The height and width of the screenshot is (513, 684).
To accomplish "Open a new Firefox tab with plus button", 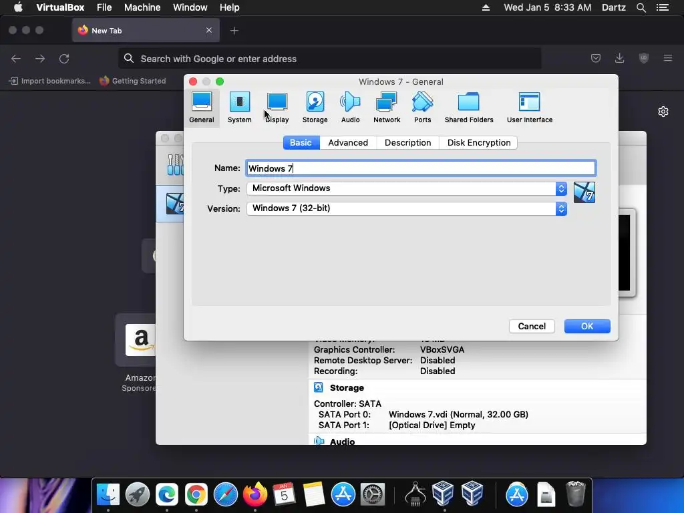I will (234, 31).
